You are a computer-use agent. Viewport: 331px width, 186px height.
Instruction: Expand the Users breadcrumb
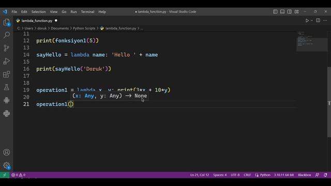(x=29, y=28)
